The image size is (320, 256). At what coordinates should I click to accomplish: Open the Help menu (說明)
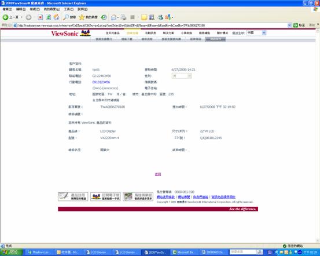pyautogui.click(x=82, y=9)
